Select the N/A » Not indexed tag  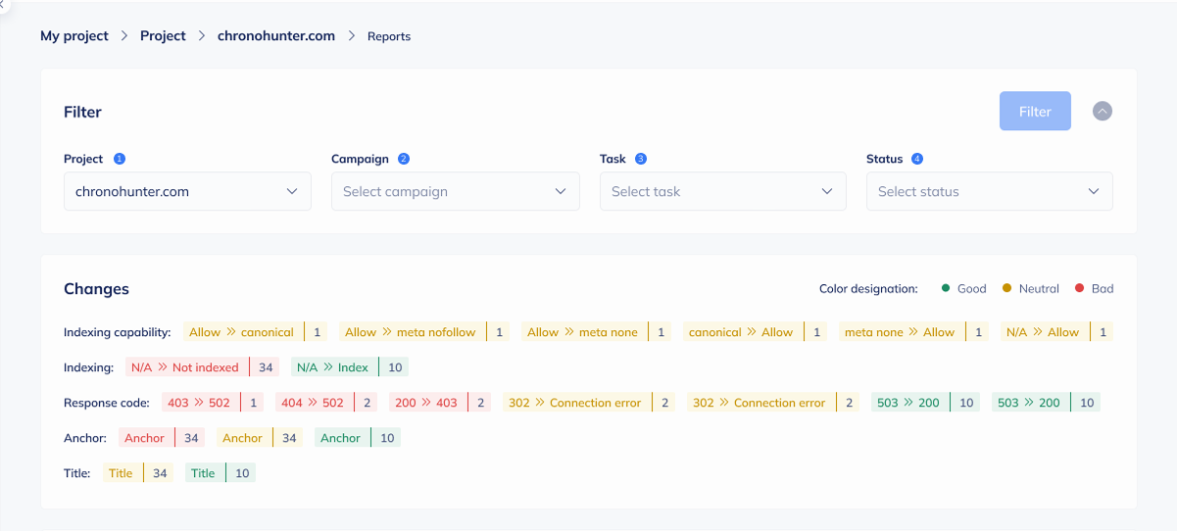pyautogui.click(x=202, y=367)
